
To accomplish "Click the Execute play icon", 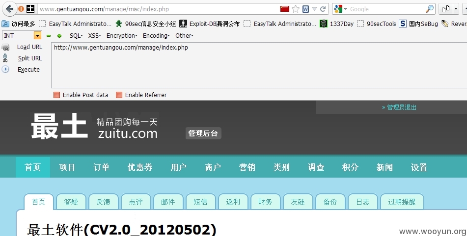I will pos(5,69).
